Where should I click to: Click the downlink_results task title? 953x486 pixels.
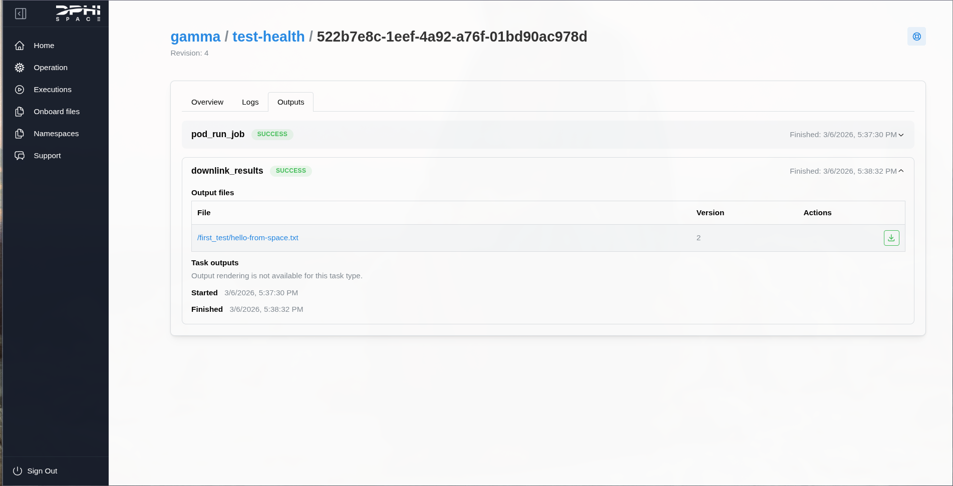pyautogui.click(x=227, y=171)
